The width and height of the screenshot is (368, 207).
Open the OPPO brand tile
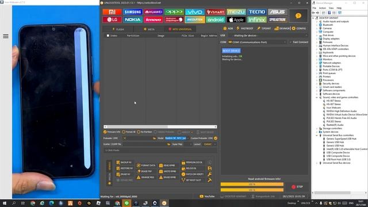pos(174,11)
